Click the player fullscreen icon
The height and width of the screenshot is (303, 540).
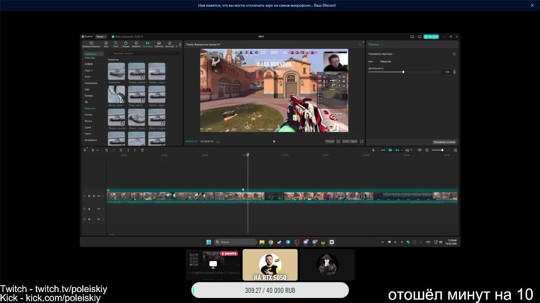point(362,141)
